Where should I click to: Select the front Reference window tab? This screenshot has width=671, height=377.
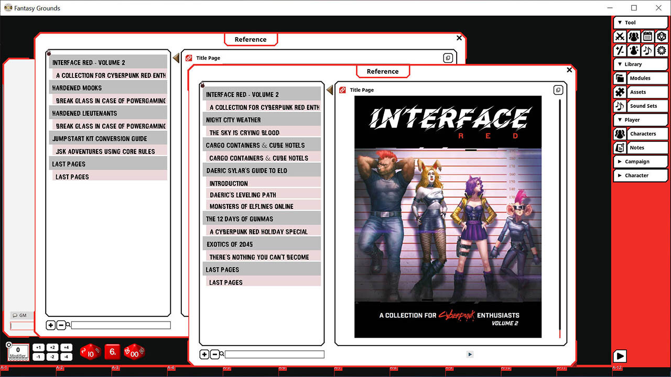[x=383, y=71]
